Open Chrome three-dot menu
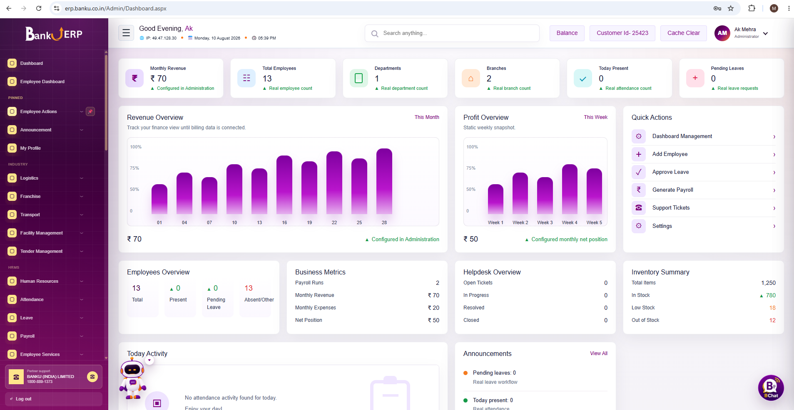794x410 pixels. (789, 8)
